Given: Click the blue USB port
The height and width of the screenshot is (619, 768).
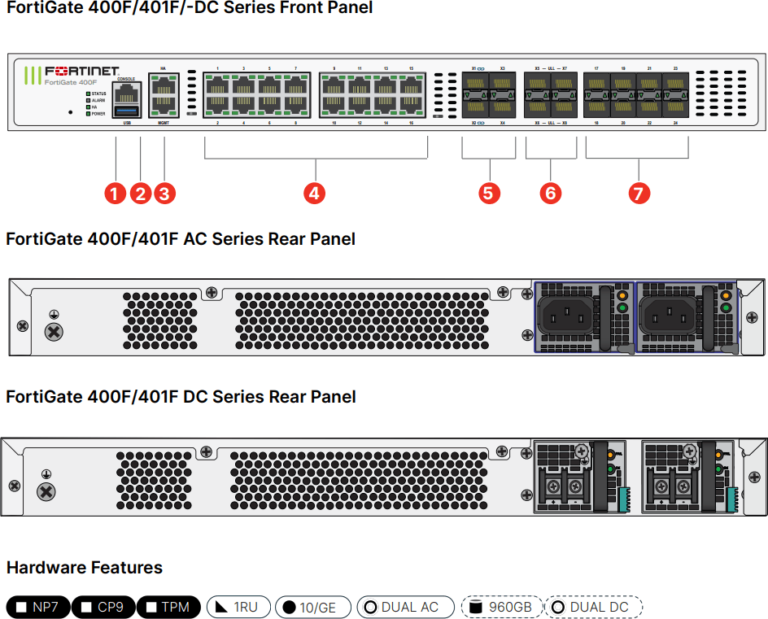Looking at the screenshot, I should 127,110.
